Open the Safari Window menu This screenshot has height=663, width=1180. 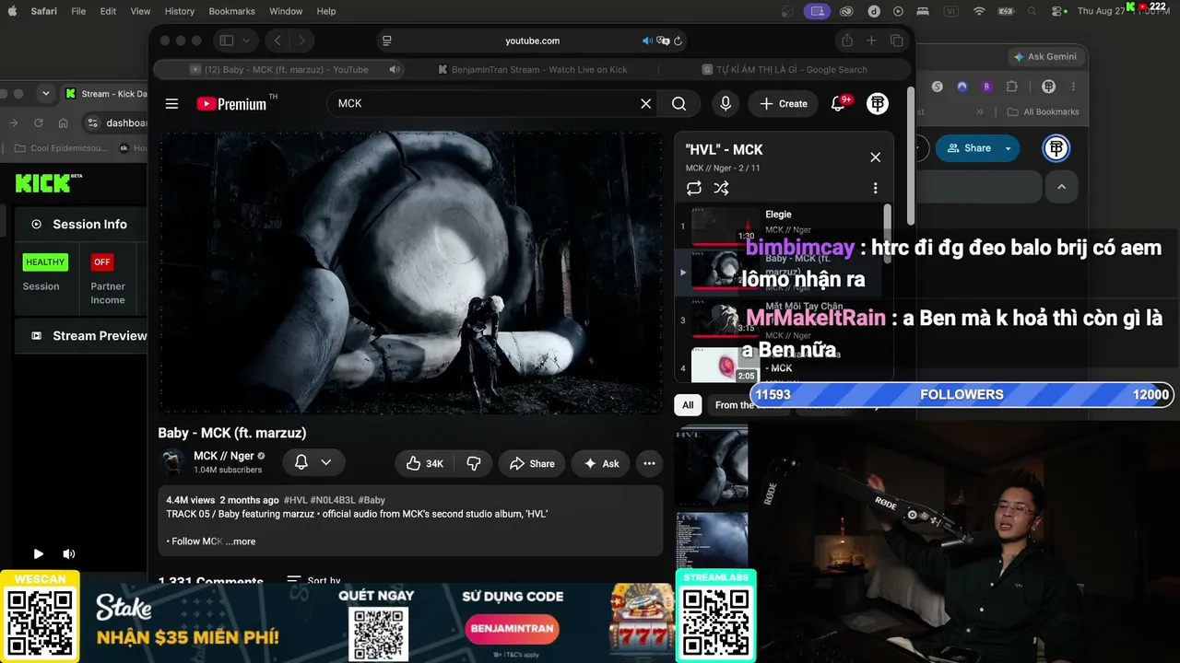[x=286, y=11]
